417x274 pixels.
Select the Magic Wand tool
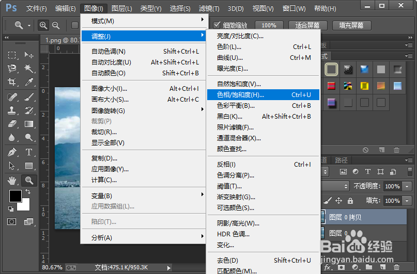click(x=29, y=68)
